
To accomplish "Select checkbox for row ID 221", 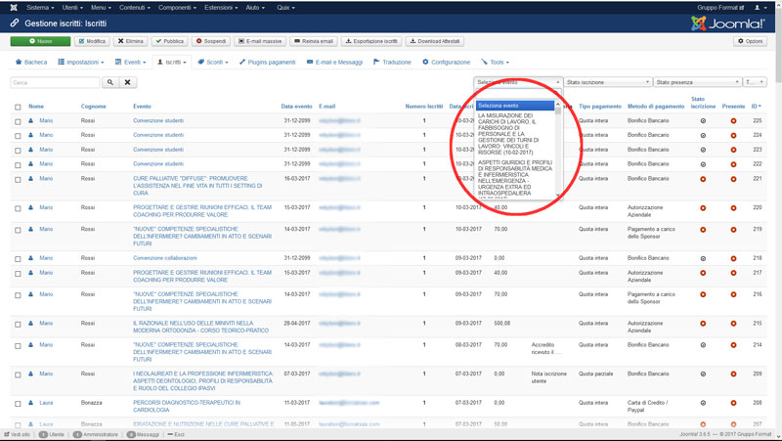I will (18, 179).
